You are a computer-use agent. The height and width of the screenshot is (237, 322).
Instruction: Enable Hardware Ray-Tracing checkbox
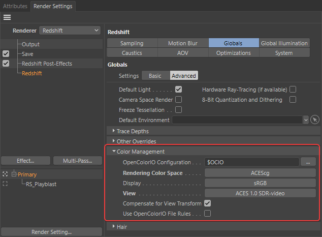click(293, 90)
